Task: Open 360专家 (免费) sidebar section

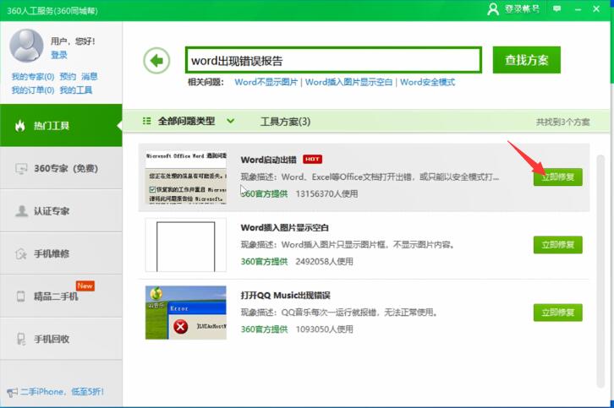Action: click(61, 168)
